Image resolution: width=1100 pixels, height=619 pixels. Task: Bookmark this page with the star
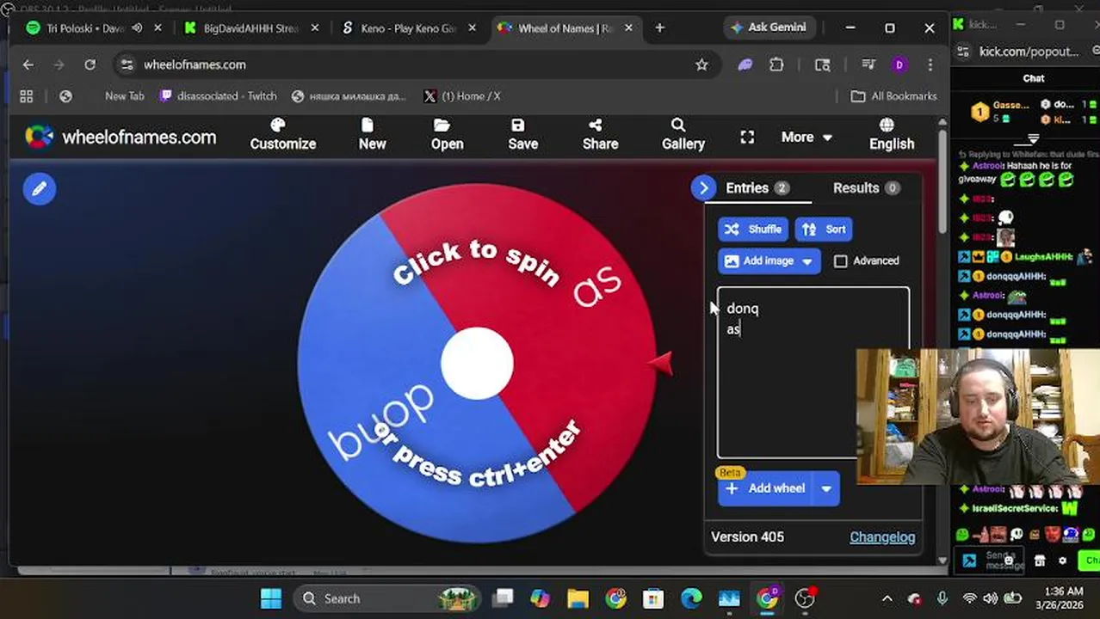coord(701,64)
